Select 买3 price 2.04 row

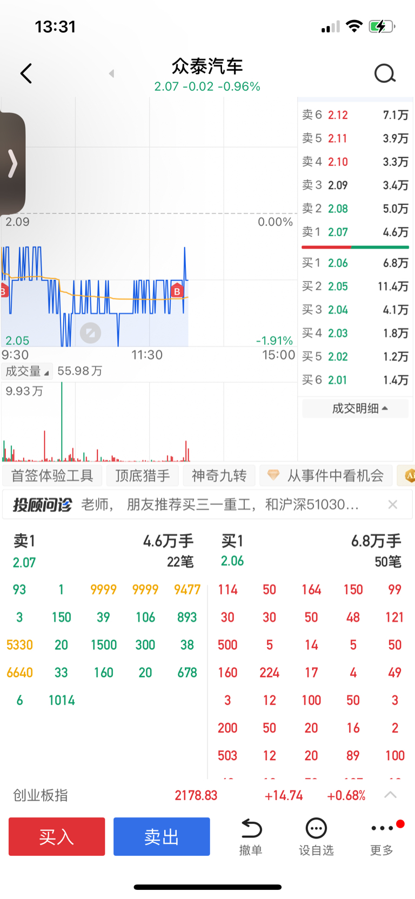355,310
